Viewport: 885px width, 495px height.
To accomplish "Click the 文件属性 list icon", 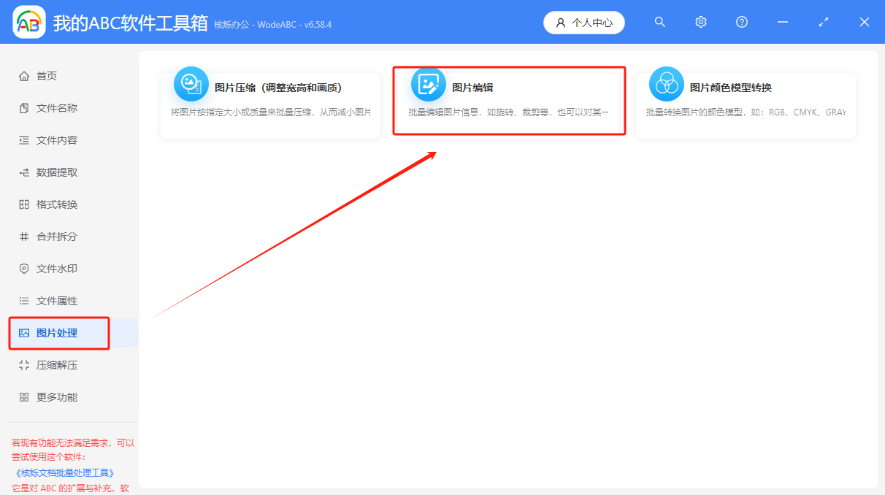I will point(24,301).
